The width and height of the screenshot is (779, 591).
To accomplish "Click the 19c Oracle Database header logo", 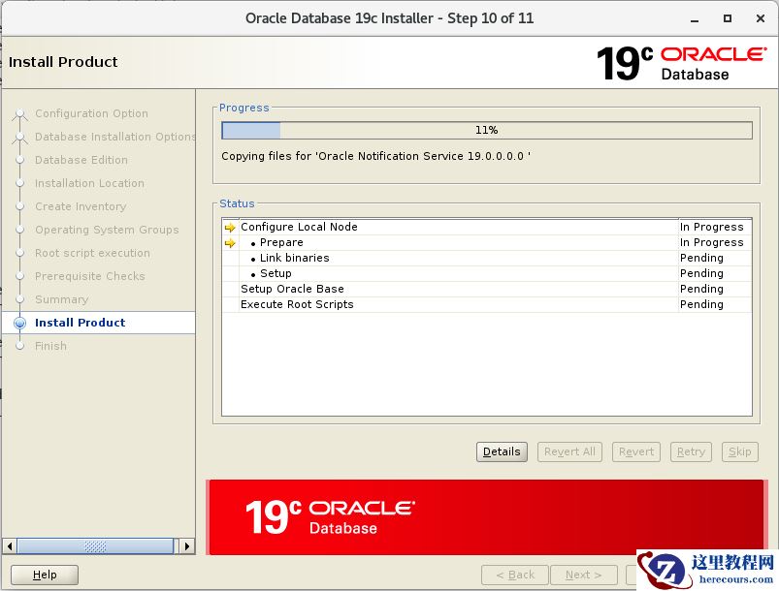I will point(681,64).
